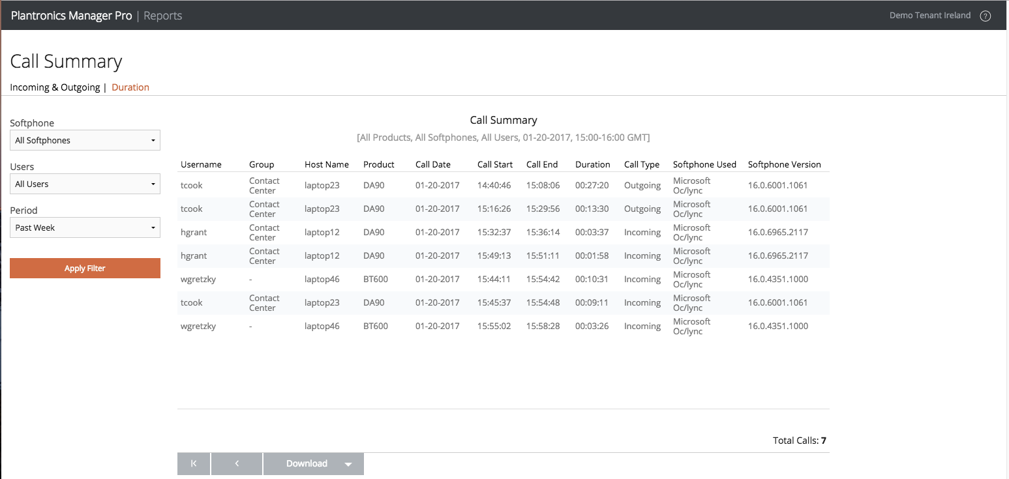Open the Users dropdown
This screenshot has width=1009, height=479.
pos(85,184)
